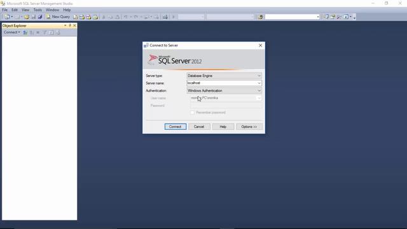
Task: Click the Analysis Services XMLA Query icon
Action: [x=95, y=17]
